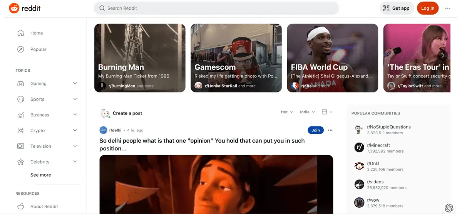This screenshot has height=214, width=462.
Task: Open the card view layout dropdown
Action: 327,112
